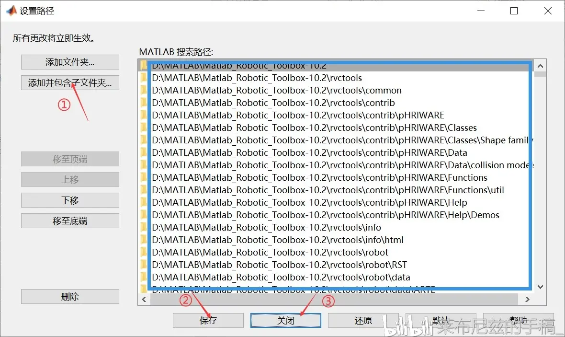This screenshot has height=337, width=565.
Task: Click the MATLAB logo in title bar
Action: (11, 11)
